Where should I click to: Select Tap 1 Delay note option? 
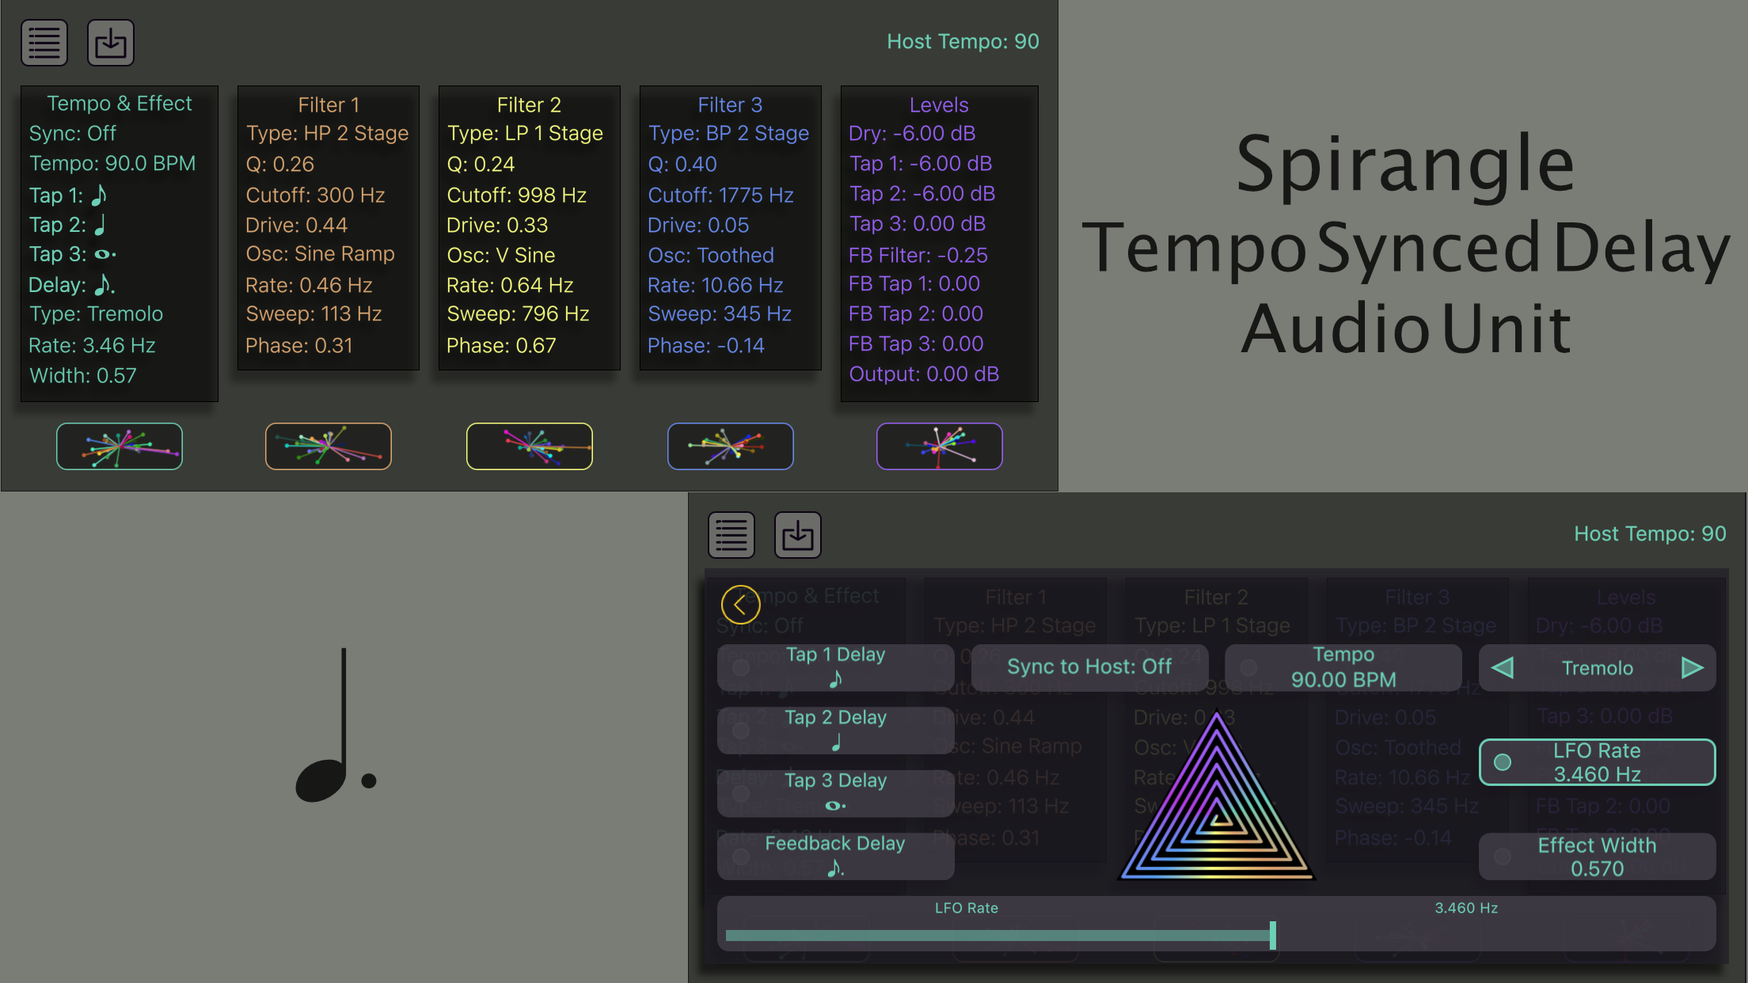point(835,667)
